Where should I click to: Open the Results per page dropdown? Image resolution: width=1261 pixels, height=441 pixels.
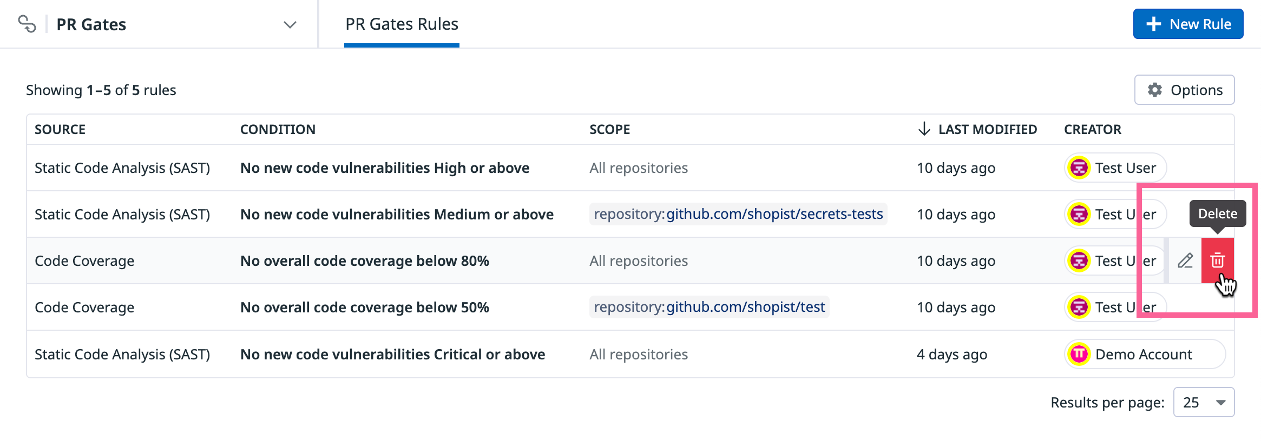1203,403
